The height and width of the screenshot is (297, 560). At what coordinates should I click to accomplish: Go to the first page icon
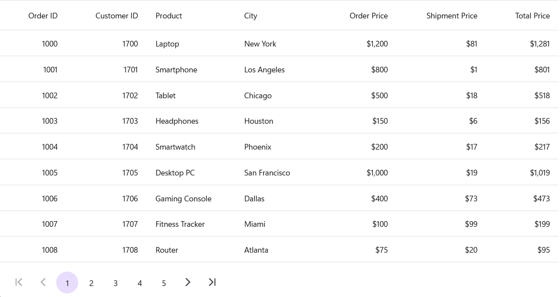(x=19, y=282)
